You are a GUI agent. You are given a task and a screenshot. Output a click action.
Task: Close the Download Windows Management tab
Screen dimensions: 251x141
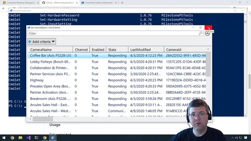38,3
